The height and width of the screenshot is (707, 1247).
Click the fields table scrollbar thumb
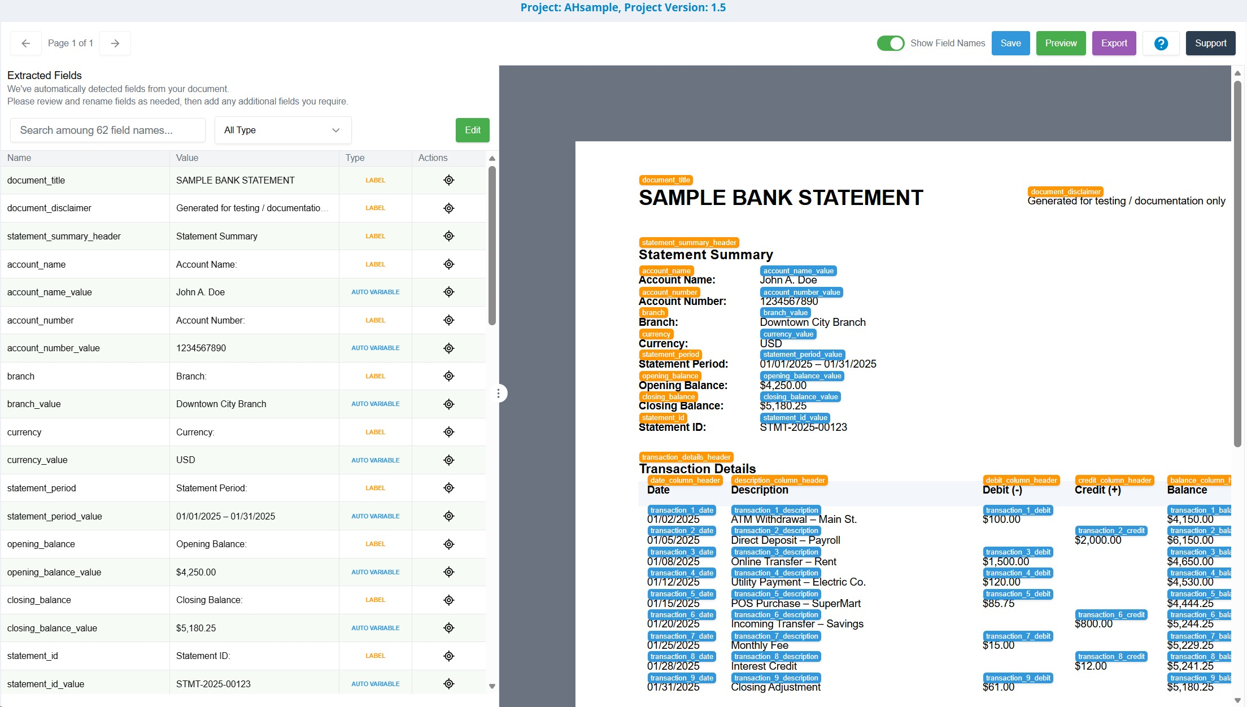click(492, 246)
